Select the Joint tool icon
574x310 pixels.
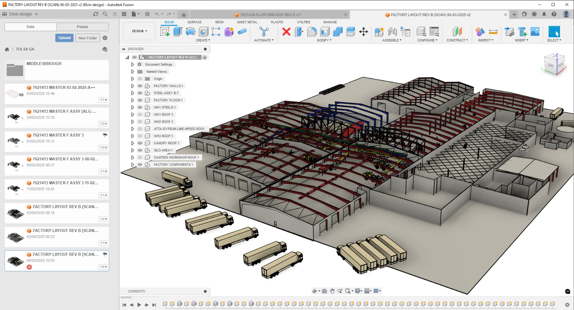click(392, 32)
